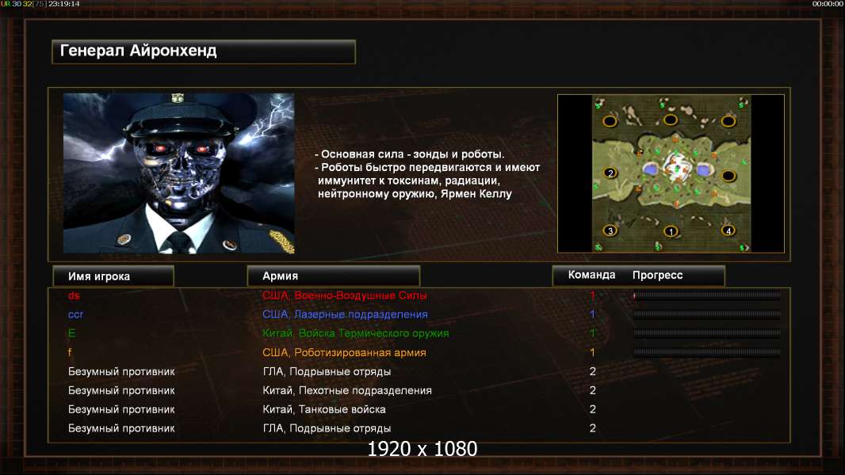Select the empty top-right start slot on the minimap
845x475 pixels.
point(728,121)
